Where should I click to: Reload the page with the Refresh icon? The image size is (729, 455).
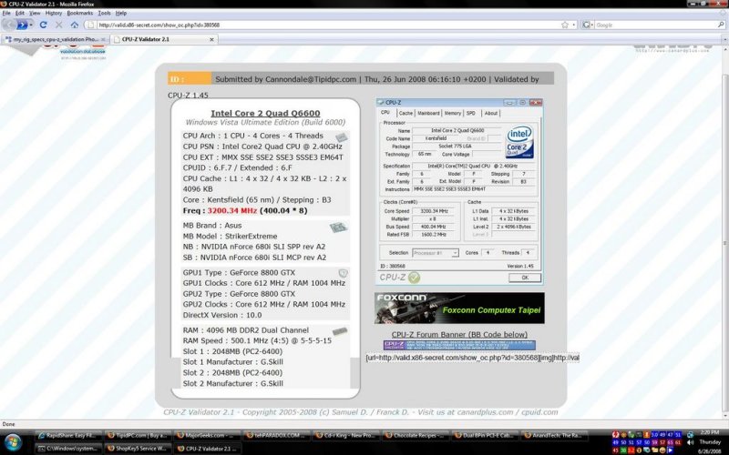point(43,25)
